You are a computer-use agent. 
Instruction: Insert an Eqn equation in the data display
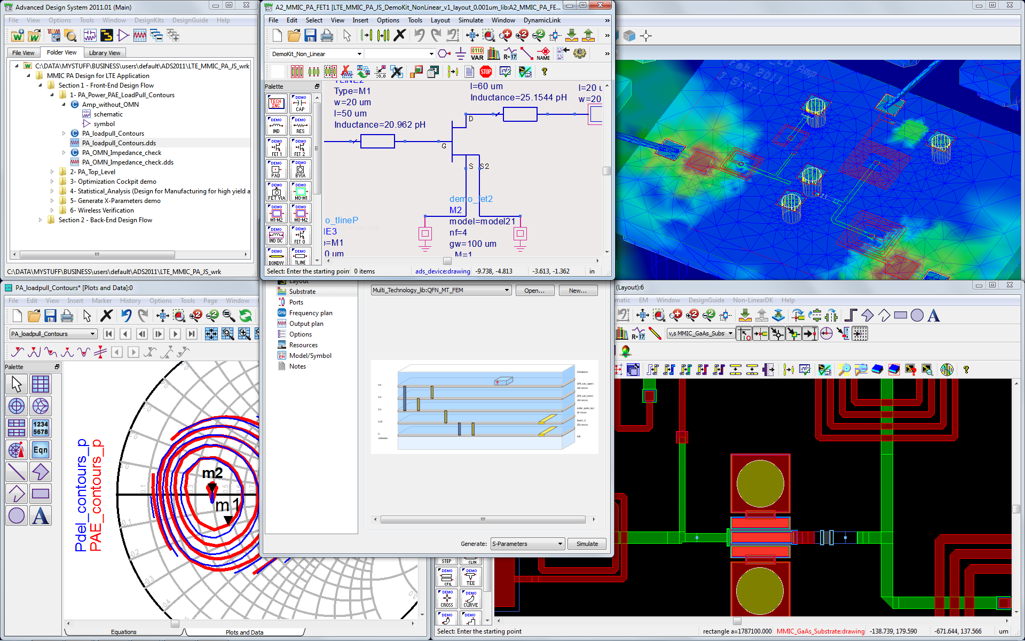click(41, 450)
